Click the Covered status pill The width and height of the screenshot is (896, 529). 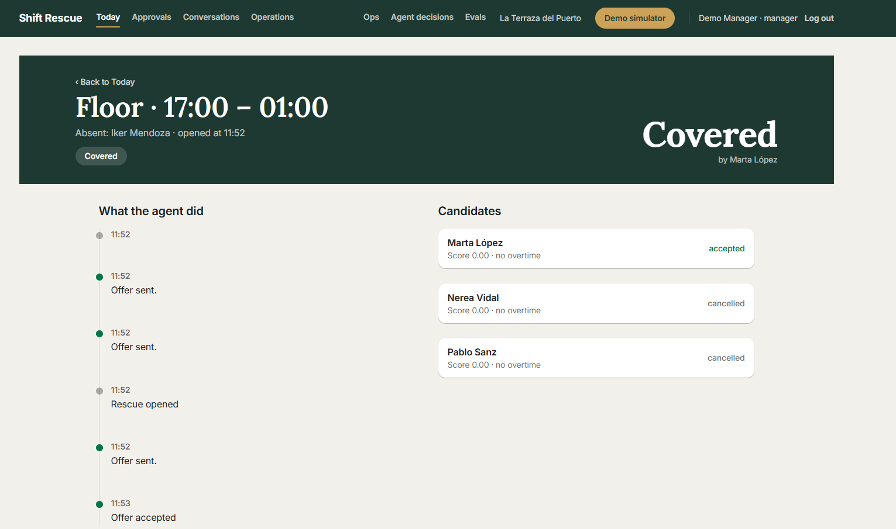[x=101, y=156]
